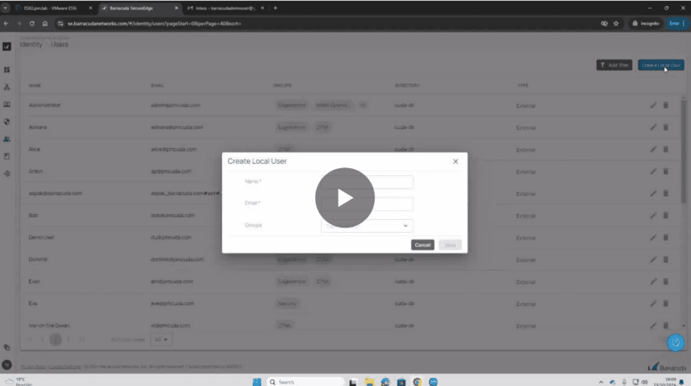This screenshot has height=386, width=691.
Task: Click the Create Local User button
Action: coord(660,65)
